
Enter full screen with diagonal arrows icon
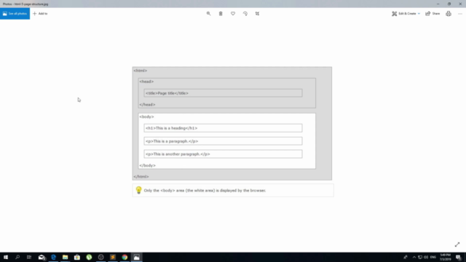(457, 245)
